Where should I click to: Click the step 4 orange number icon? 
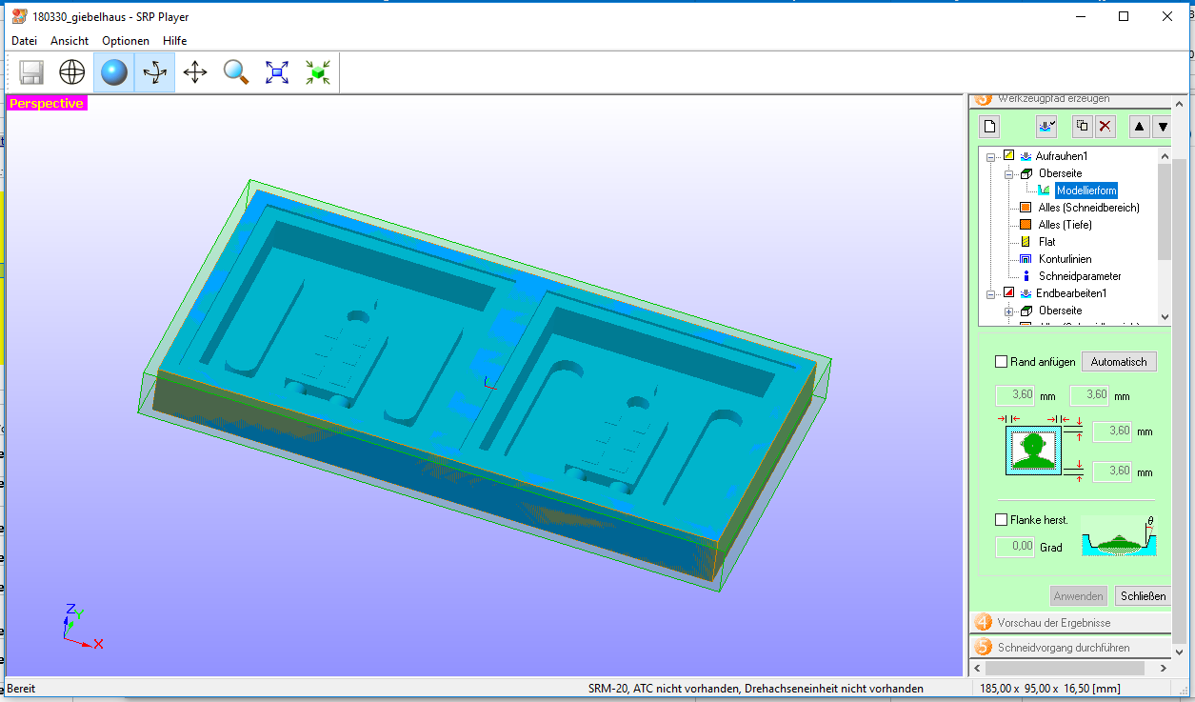(x=983, y=622)
